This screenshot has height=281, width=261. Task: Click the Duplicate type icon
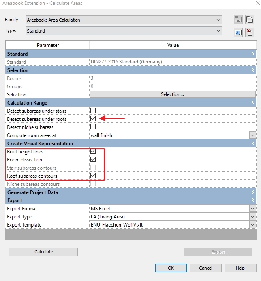coord(250,20)
